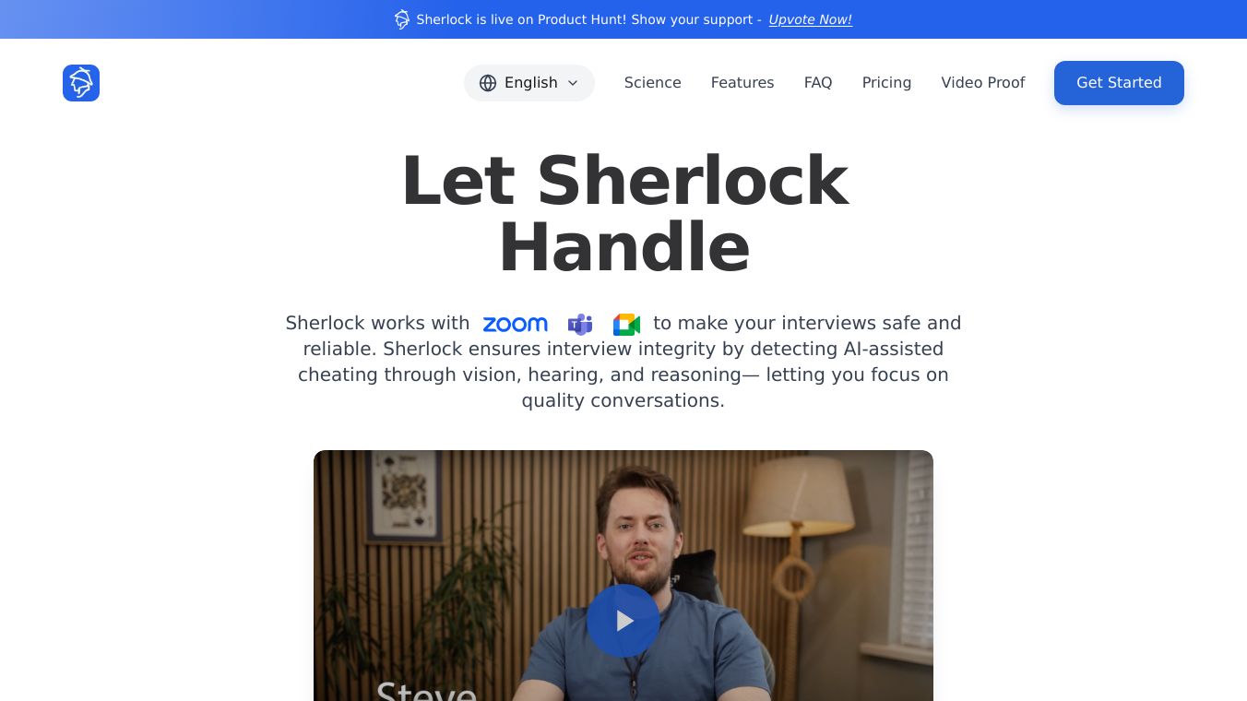Click the Product Hunt announcement banner
The width and height of the screenshot is (1247, 701).
623,19
